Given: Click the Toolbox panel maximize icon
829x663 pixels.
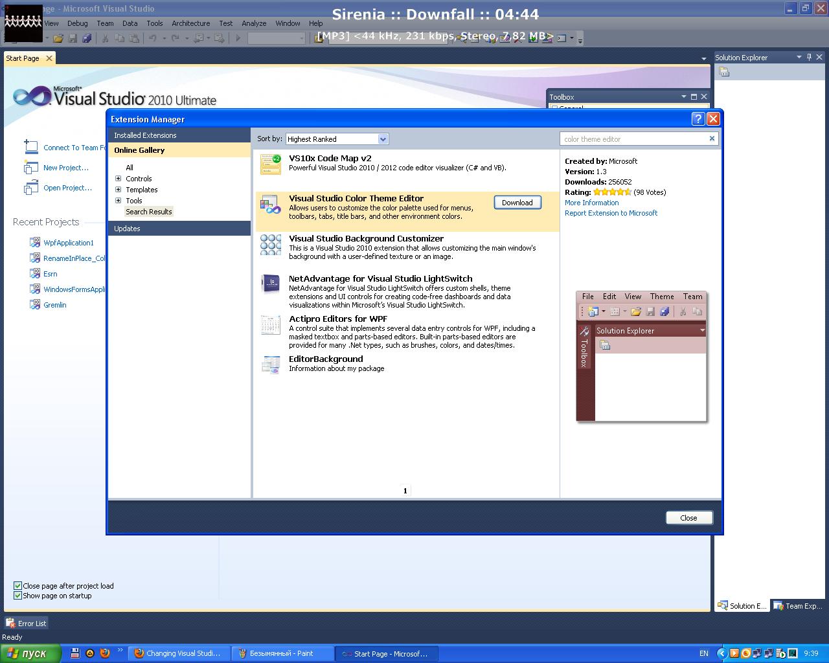Looking at the screenshot, I should point(694,96).
